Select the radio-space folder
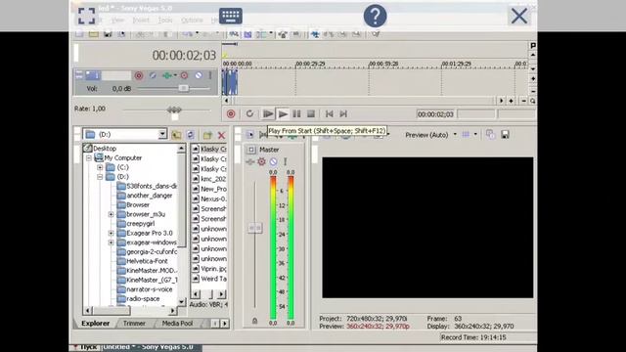626x352 pixels. pos(143,299)
